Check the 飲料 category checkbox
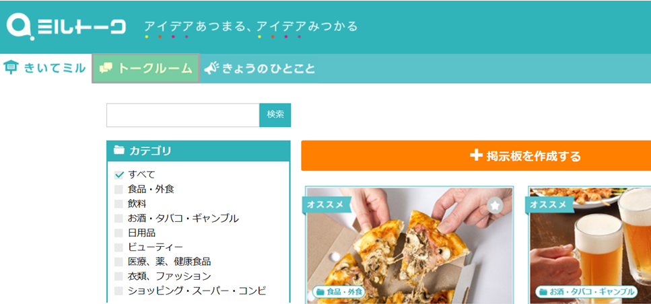This screenshot has width=651, height=304. tap(118, 204)
